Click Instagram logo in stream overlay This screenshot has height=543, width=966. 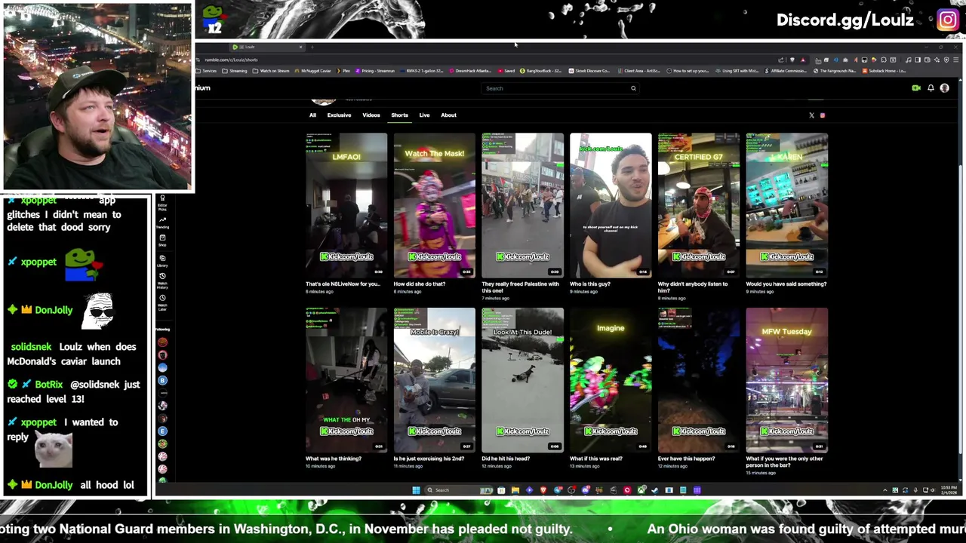pos(948,20)
